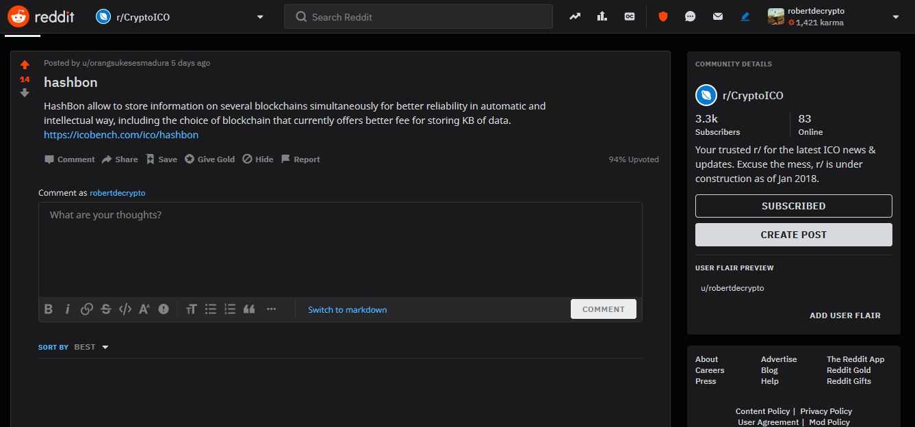This screenshot has height=427, width=915.
Task: Insert a quote block
Action: pos(249,309)
